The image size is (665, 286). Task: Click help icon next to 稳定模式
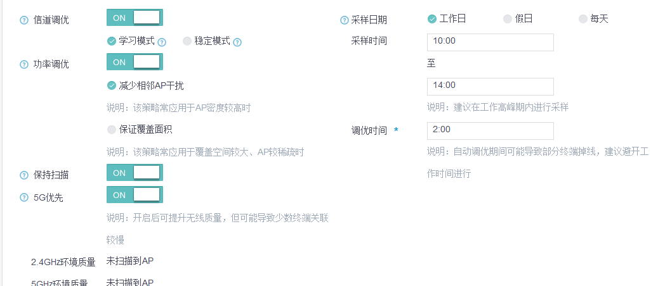click(x=237, y=42)
